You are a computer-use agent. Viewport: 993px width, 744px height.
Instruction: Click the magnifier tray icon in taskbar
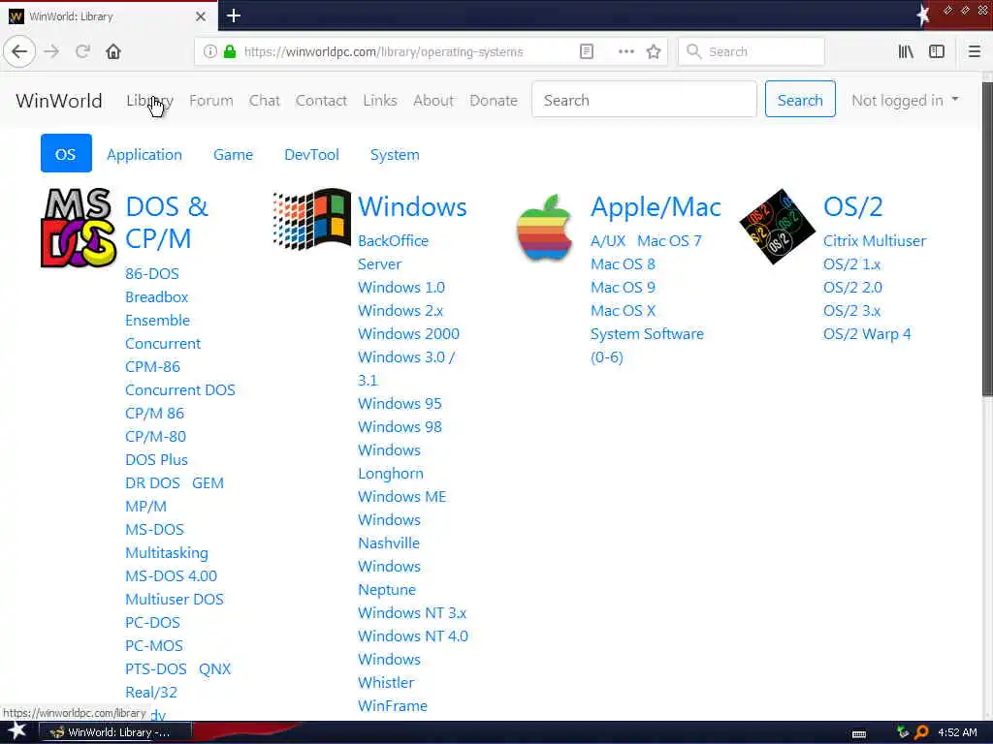[x=921, y=732]
